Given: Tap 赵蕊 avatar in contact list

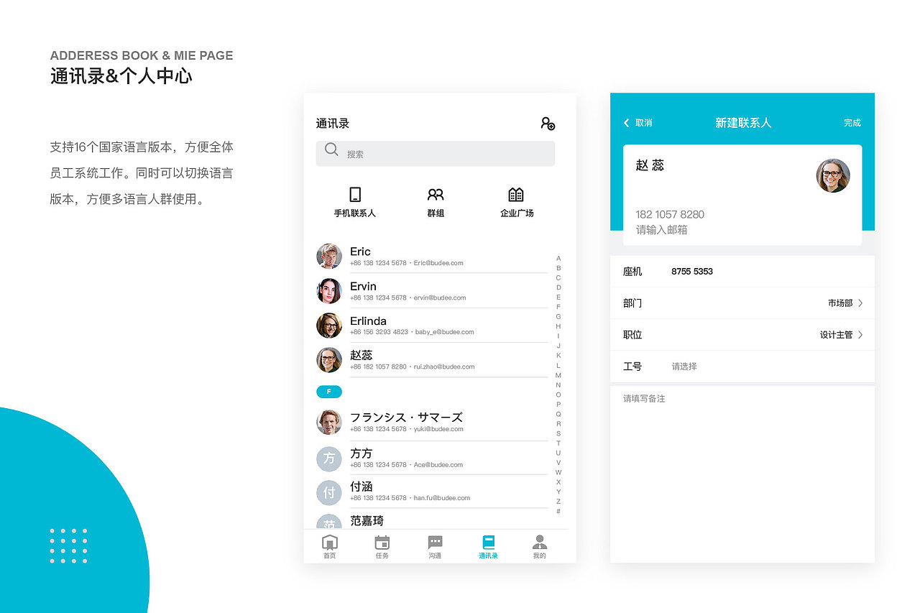Looking at the screenshot, I should click(329, 359).
